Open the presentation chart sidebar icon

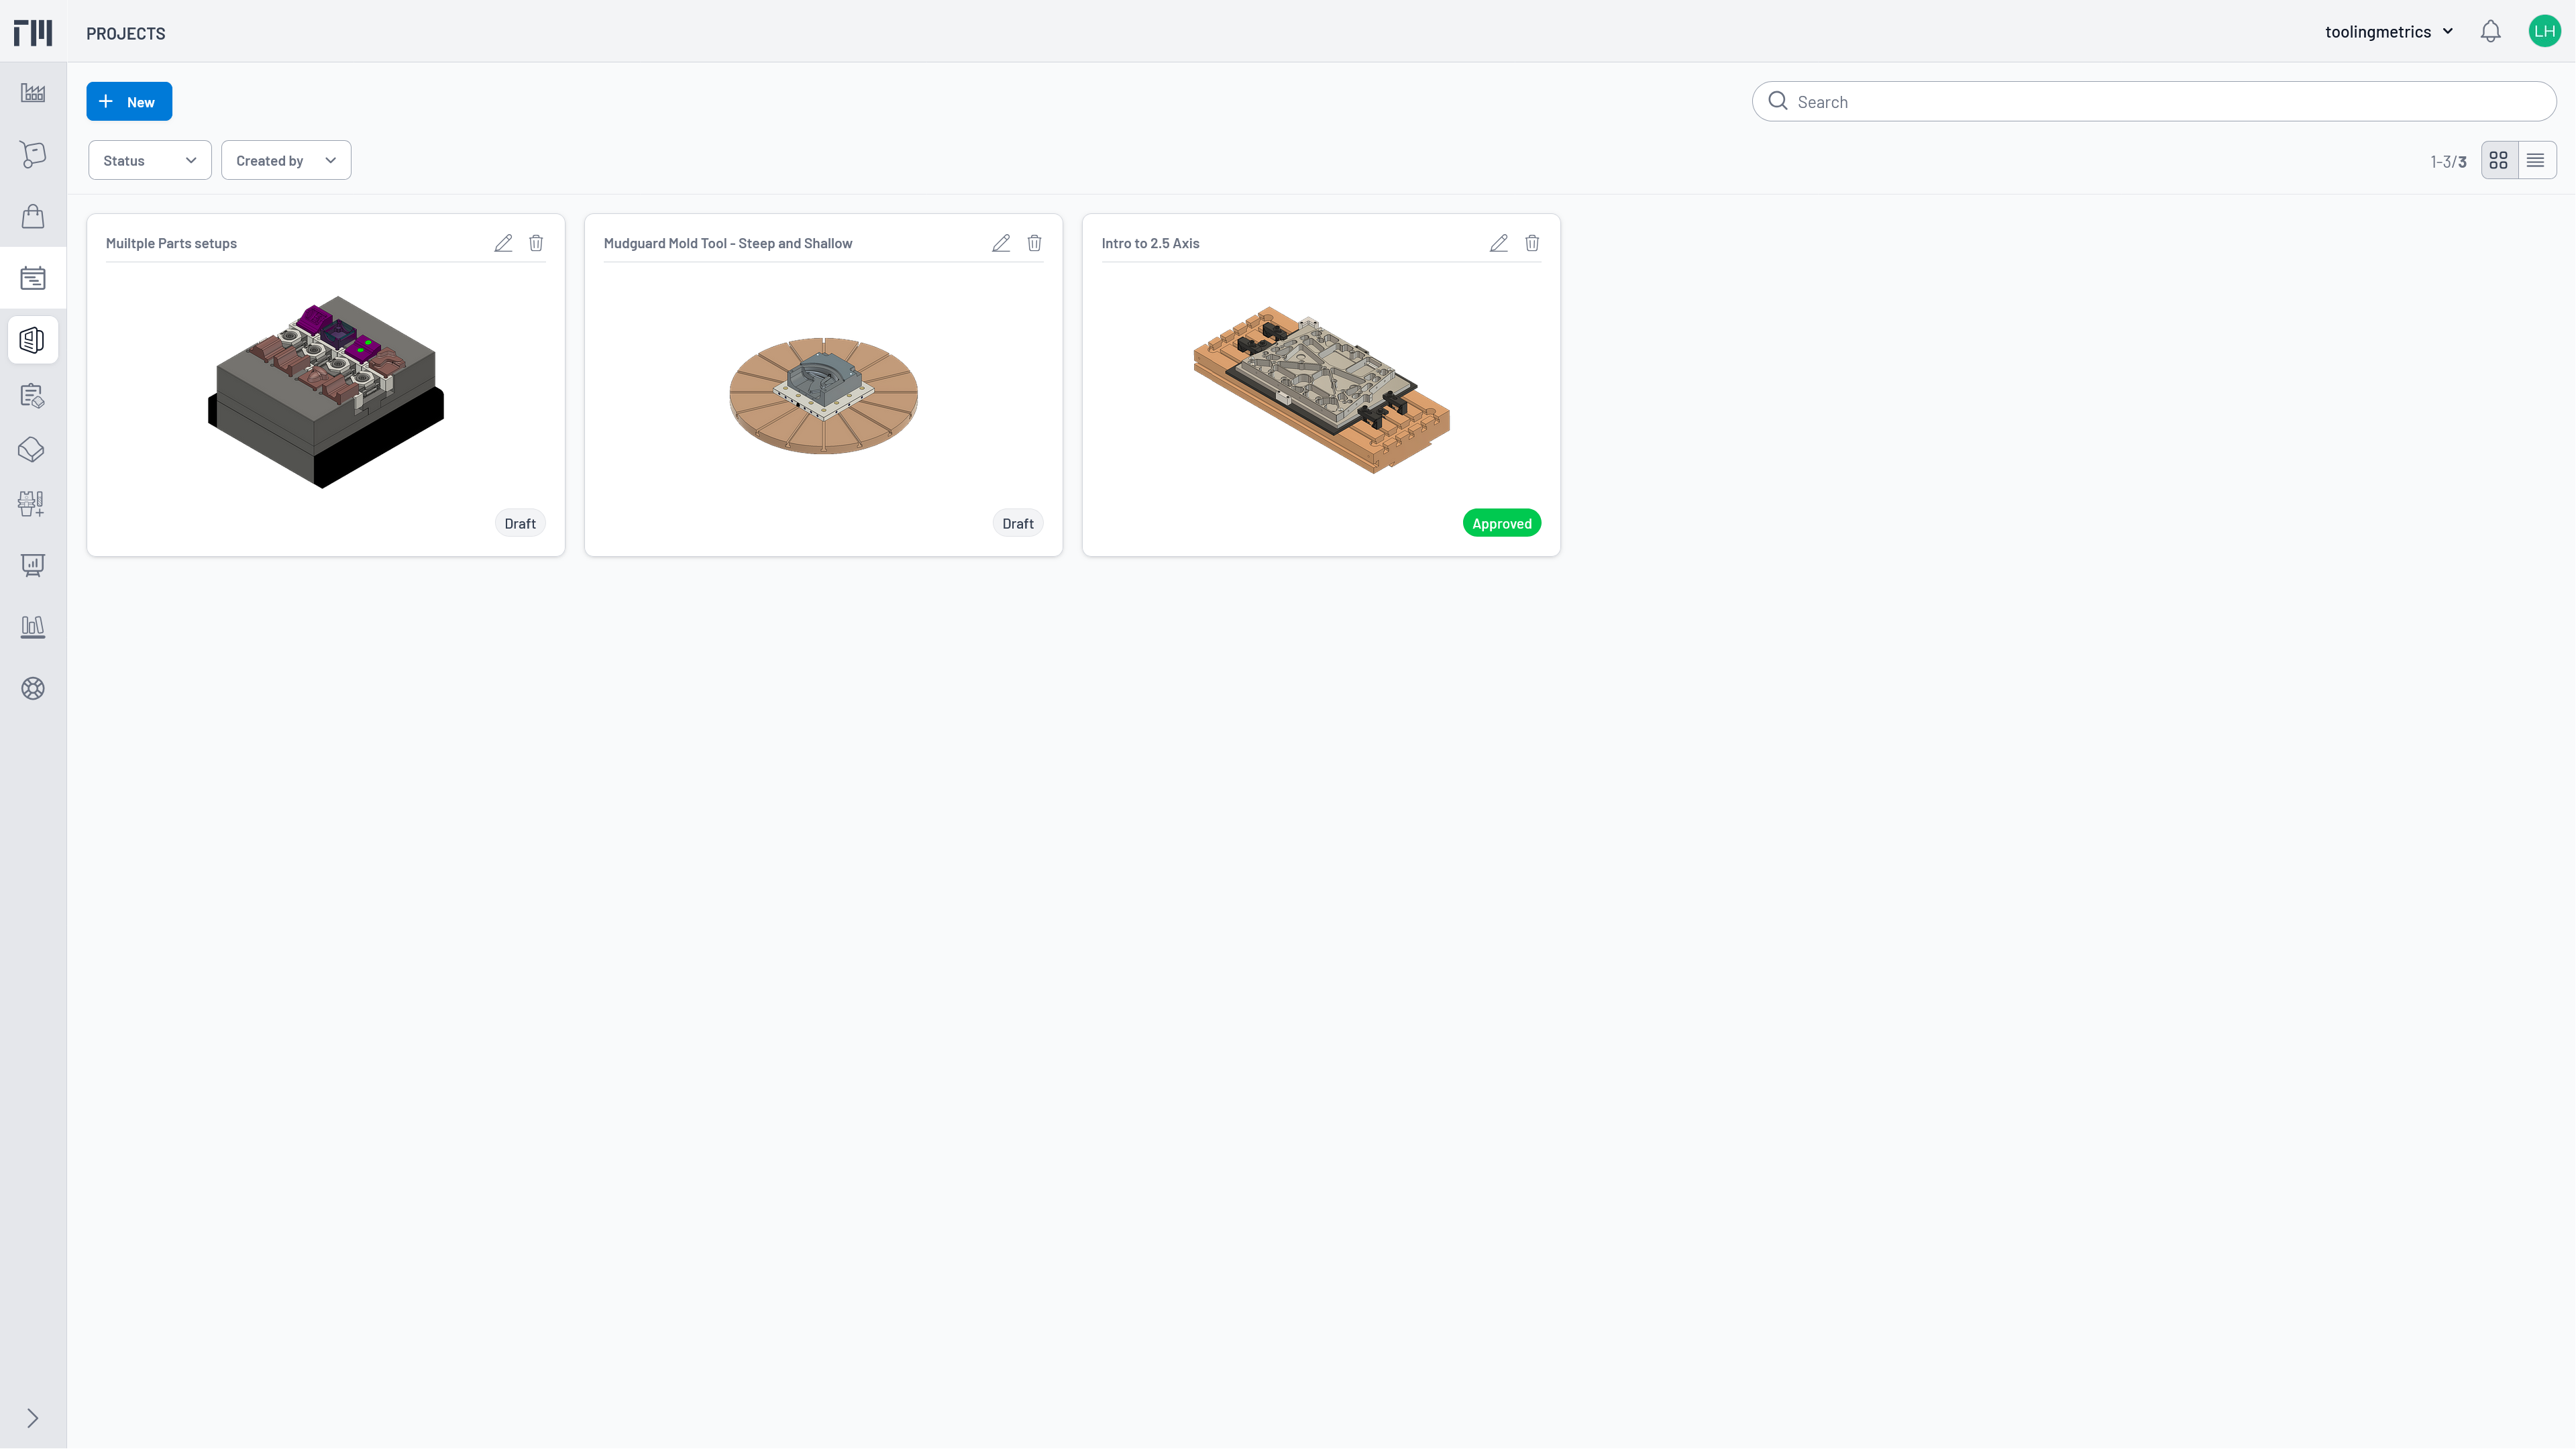pyautogui.click(x=33, y=565)
